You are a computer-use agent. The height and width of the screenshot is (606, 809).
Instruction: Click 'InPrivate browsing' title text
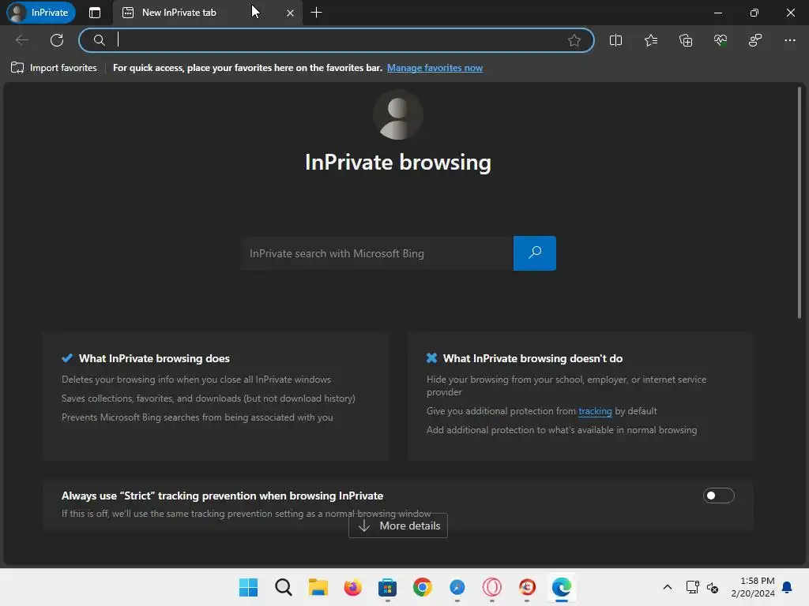point(398,162)
